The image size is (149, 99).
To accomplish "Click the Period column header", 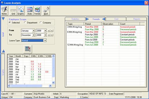I will (x=93, y=24).
